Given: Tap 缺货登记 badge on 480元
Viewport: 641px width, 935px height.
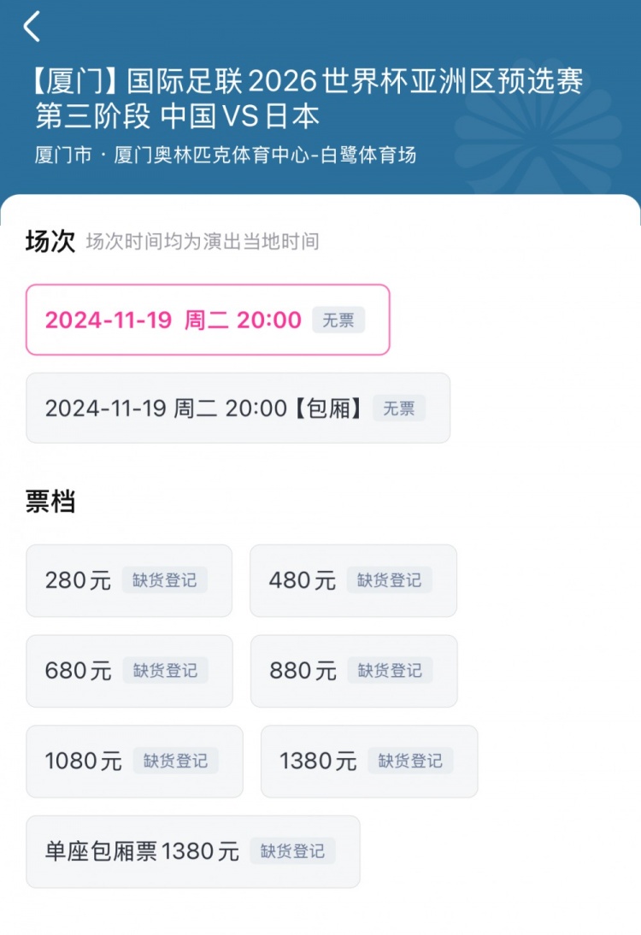Looking at the screenshot, I should 389,580.
